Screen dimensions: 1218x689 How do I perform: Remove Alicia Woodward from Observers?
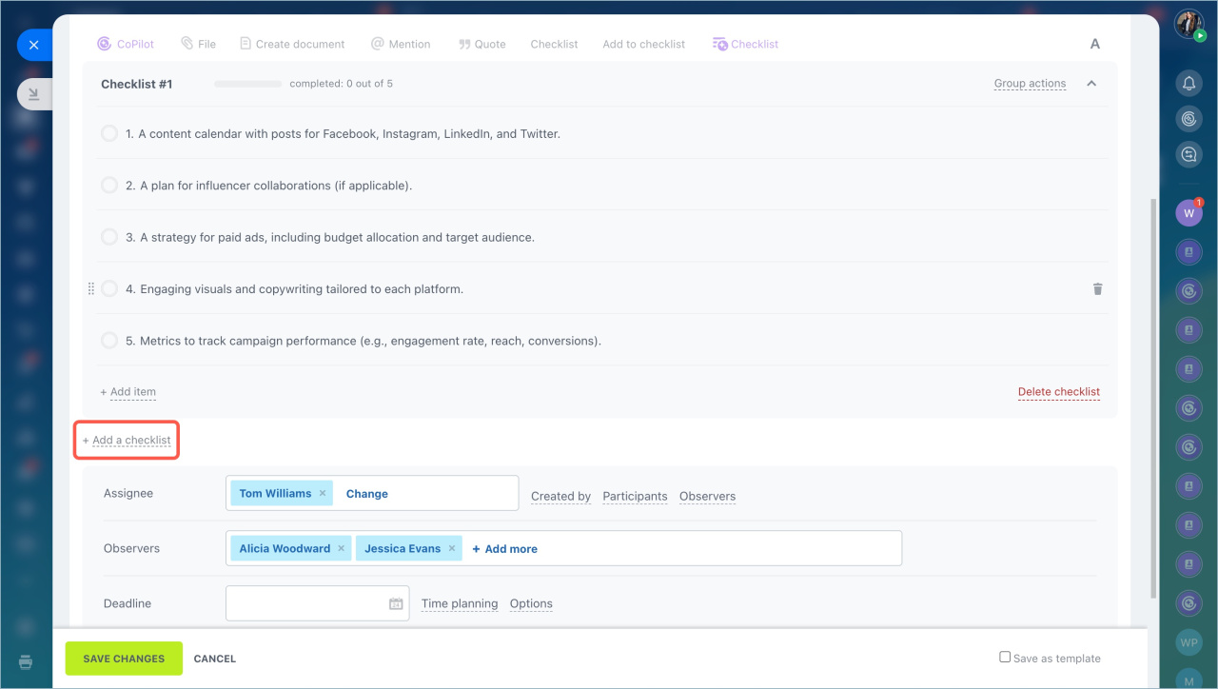click(x=342, y=548)
